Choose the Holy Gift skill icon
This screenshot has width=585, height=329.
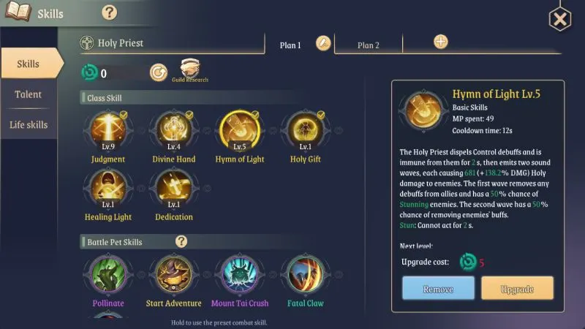tap(305, 130)
